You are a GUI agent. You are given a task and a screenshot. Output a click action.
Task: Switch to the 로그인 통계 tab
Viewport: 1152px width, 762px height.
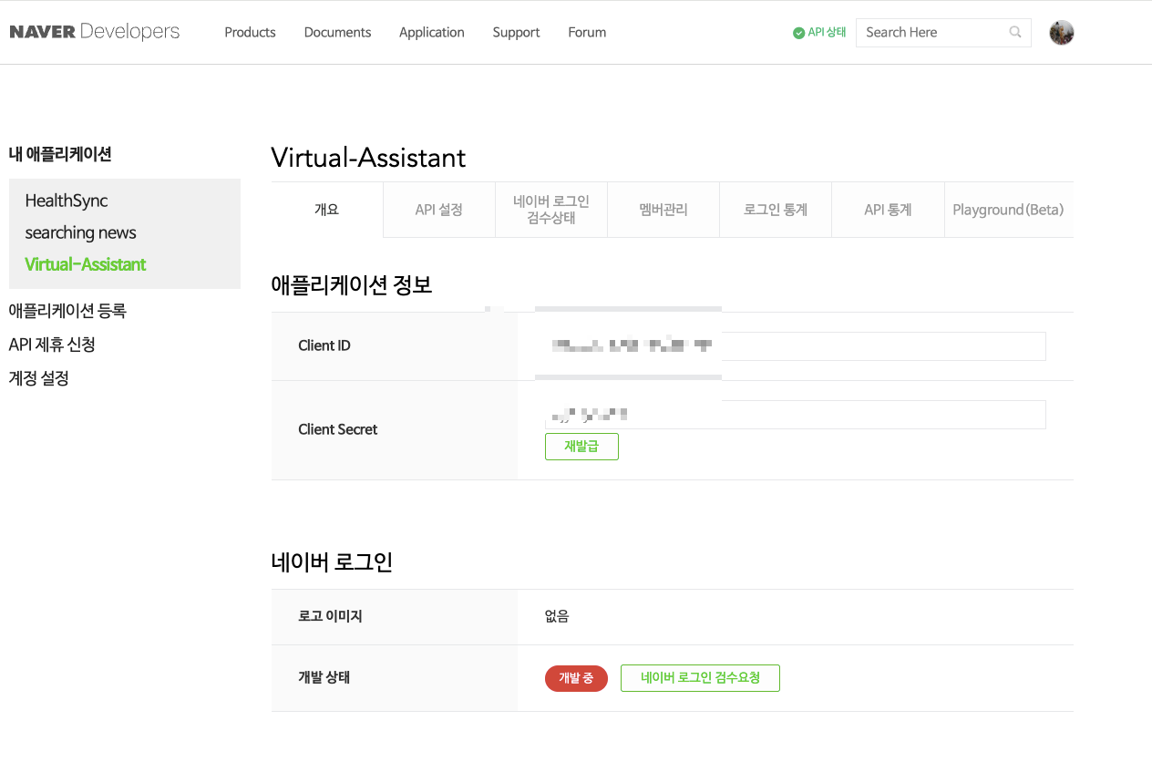[x=776, y=210]
